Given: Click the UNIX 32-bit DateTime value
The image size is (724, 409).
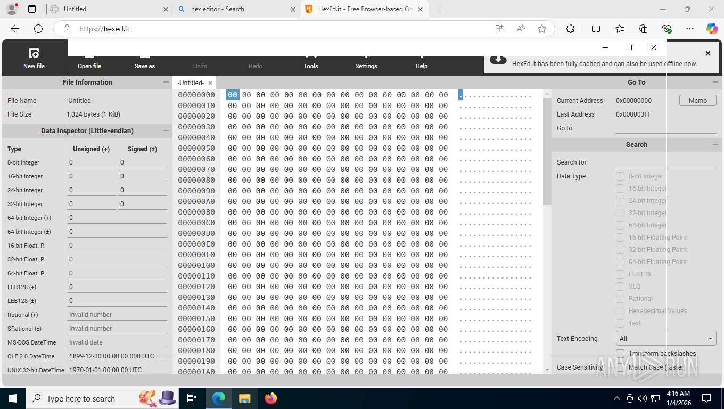Looking at the screenshot, I should pos(118,370).
